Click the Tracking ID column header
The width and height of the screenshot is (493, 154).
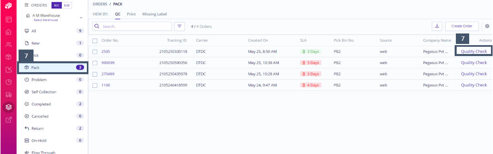click(x=177, y=40)
